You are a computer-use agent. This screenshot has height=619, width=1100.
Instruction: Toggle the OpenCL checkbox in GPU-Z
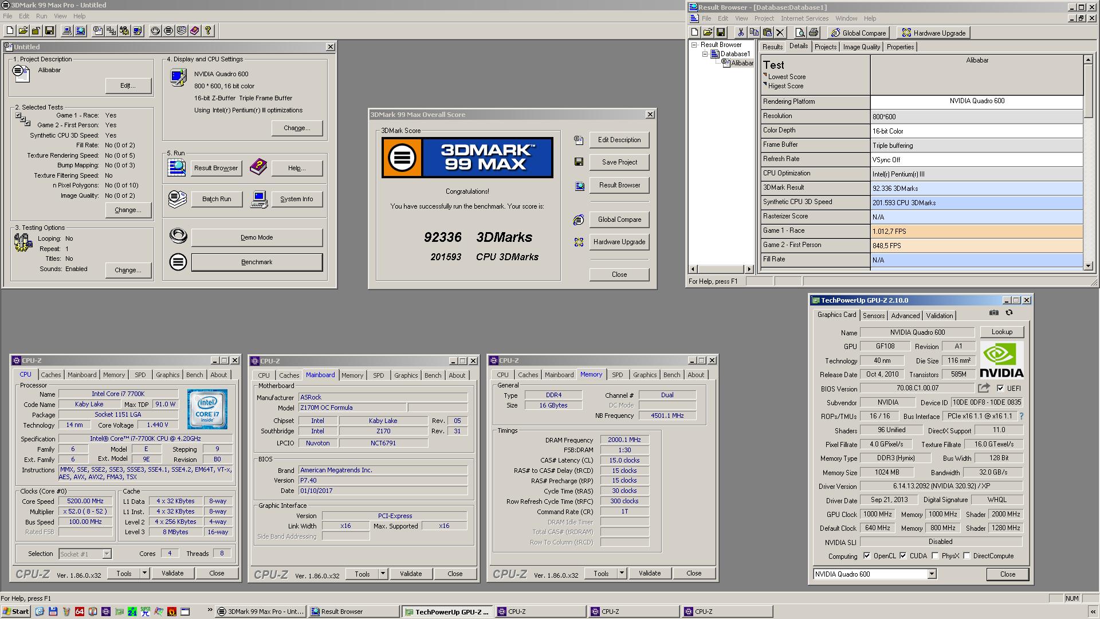tap(867, 556)
